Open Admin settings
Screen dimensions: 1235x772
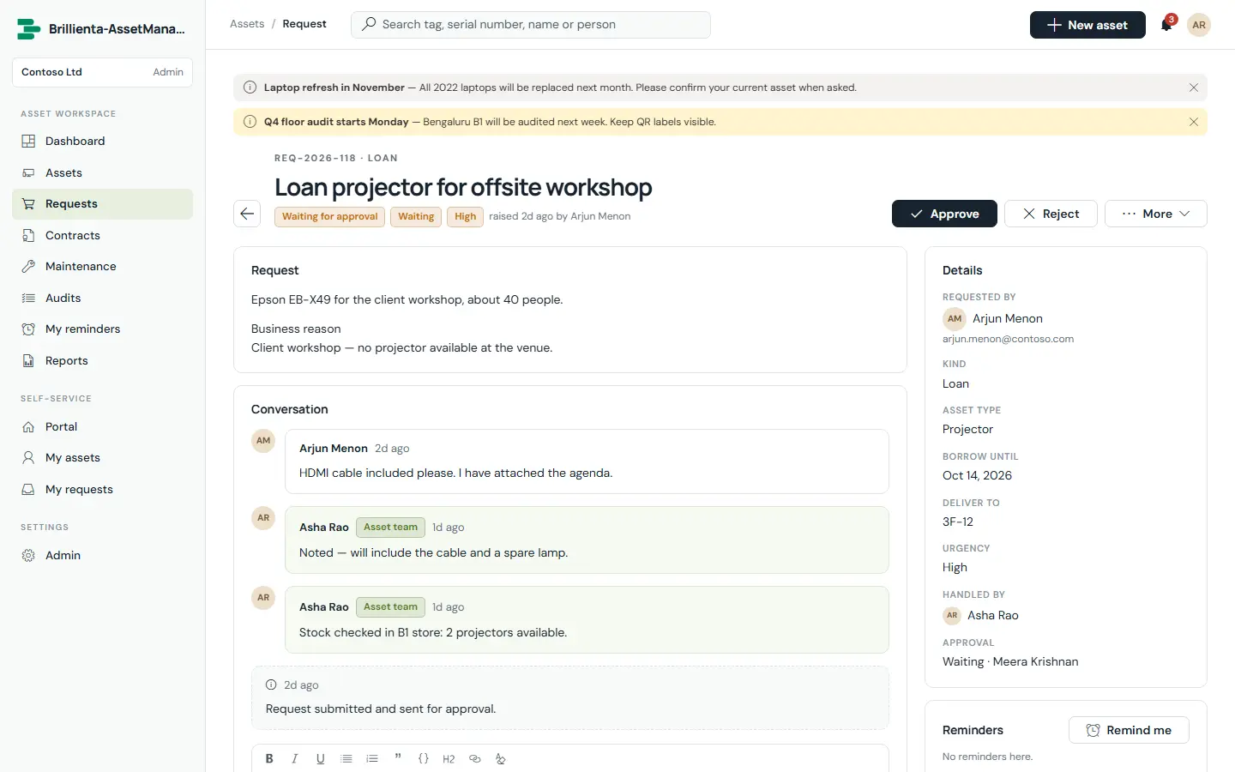tap(103, 555)
